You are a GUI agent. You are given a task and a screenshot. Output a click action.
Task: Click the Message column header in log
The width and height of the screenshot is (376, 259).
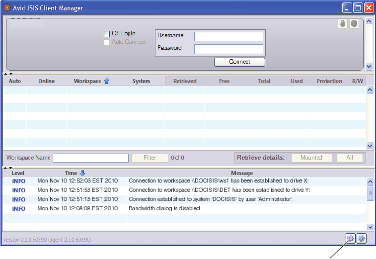(242, 173)
